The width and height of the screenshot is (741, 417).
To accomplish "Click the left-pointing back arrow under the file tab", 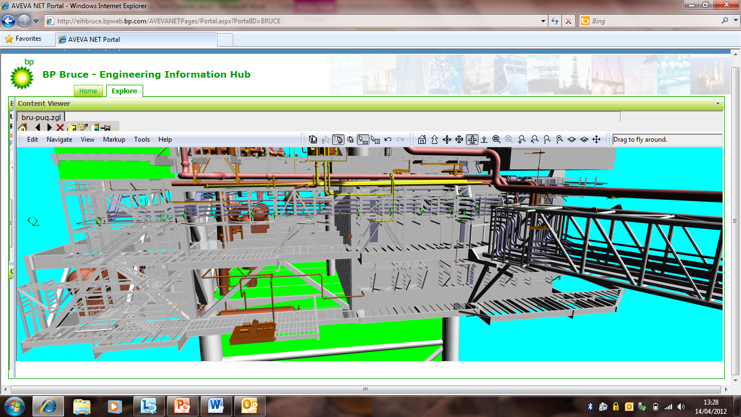I will coord(37,128).
